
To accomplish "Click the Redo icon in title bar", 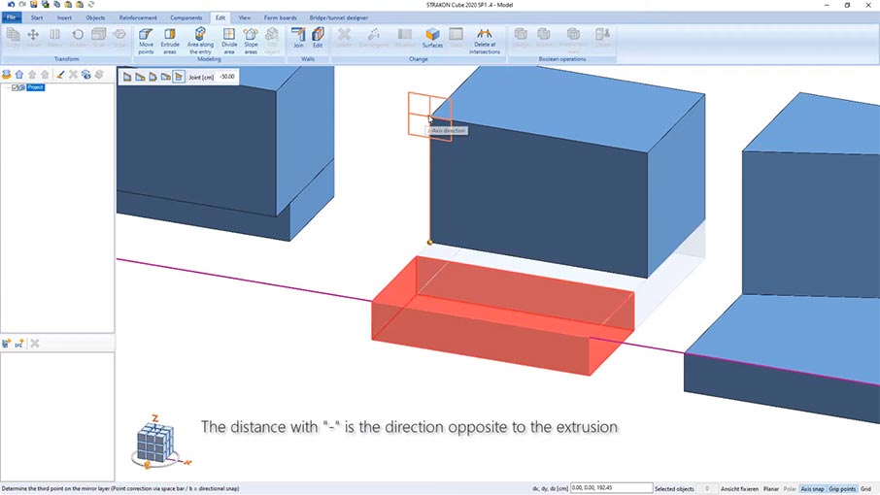I will [22, 5].
